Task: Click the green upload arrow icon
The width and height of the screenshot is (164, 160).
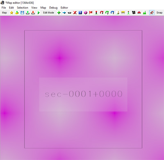Action: click(27, 13)
